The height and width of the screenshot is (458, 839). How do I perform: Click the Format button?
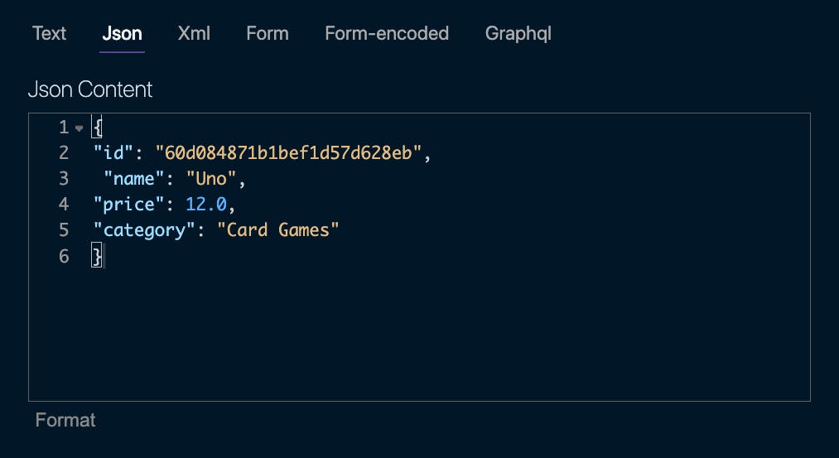(x=65, y=420)
